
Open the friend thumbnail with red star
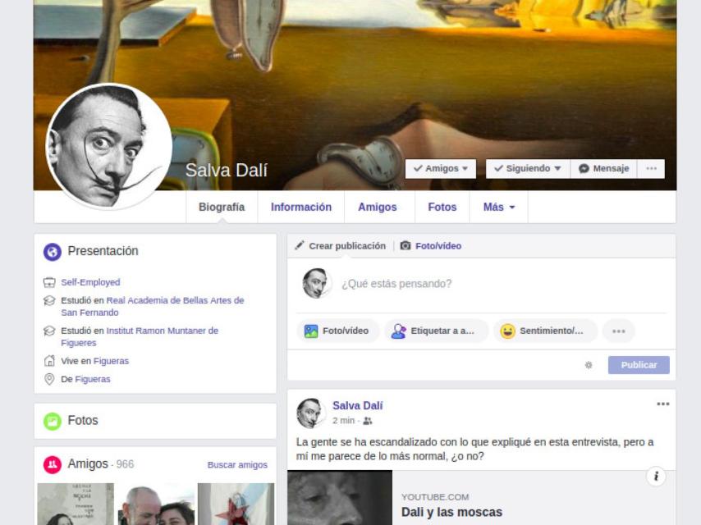point(236,504)
